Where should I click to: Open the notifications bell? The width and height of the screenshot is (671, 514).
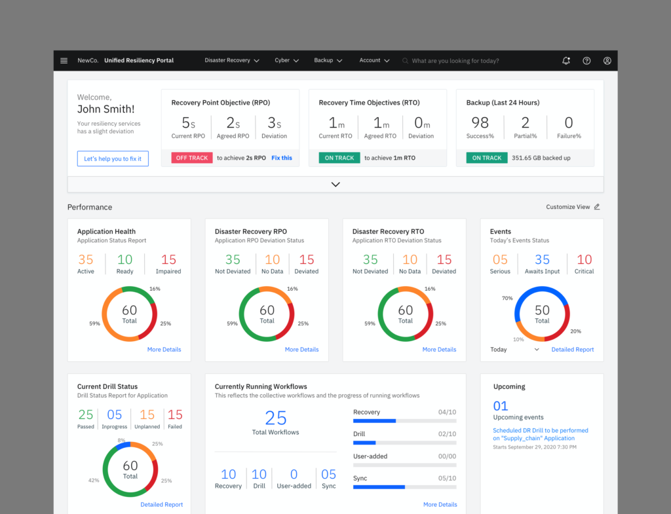pos(566,61)
